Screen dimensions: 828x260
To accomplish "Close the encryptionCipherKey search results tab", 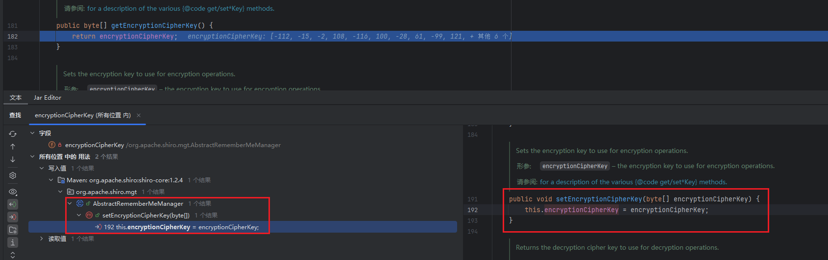I will 139,115.
